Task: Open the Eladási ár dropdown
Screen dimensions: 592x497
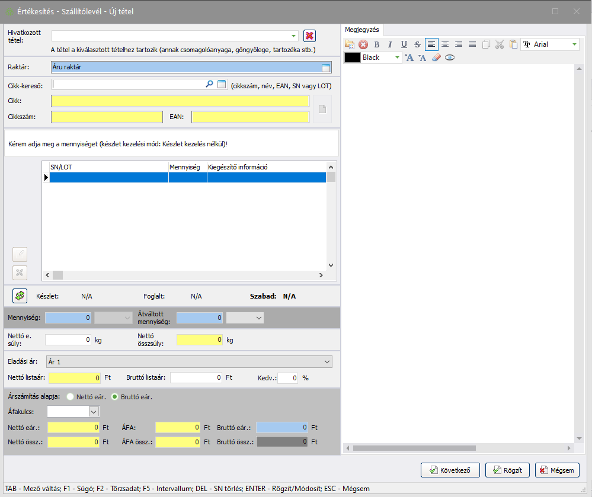Action: coord(328,361)
